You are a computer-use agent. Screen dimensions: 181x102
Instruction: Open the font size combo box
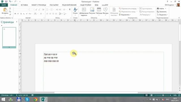(32, 10)
